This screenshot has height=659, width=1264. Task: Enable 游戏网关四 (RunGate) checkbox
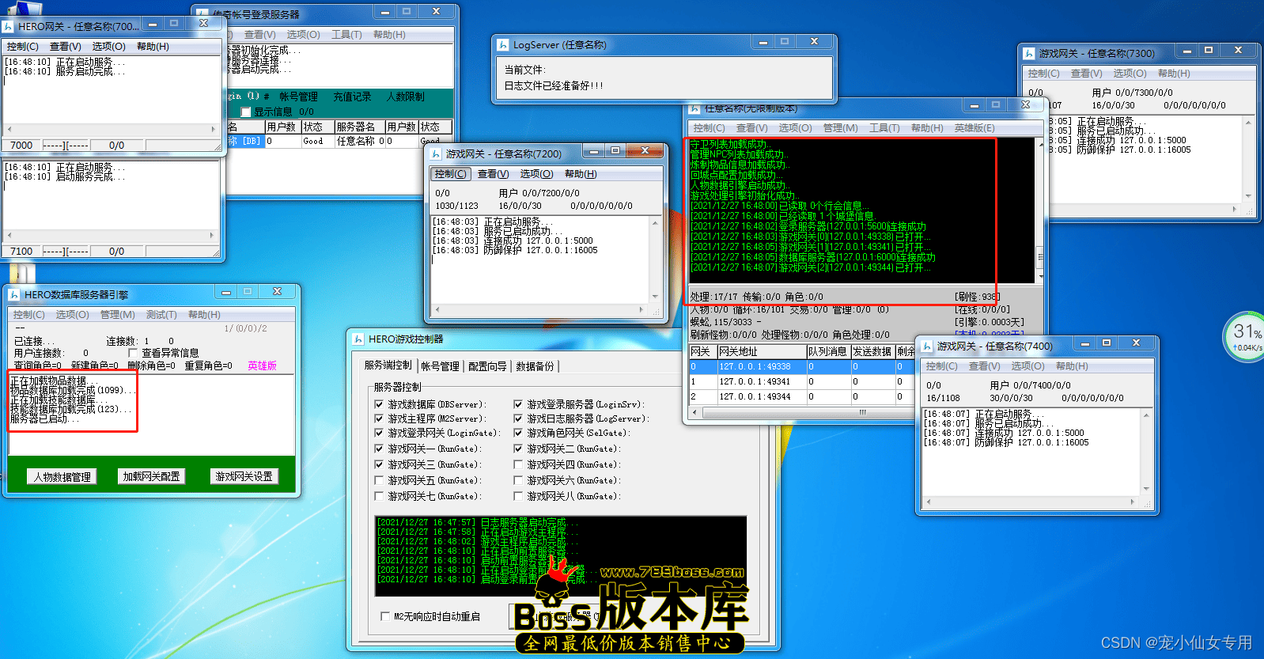click(519, 464)
